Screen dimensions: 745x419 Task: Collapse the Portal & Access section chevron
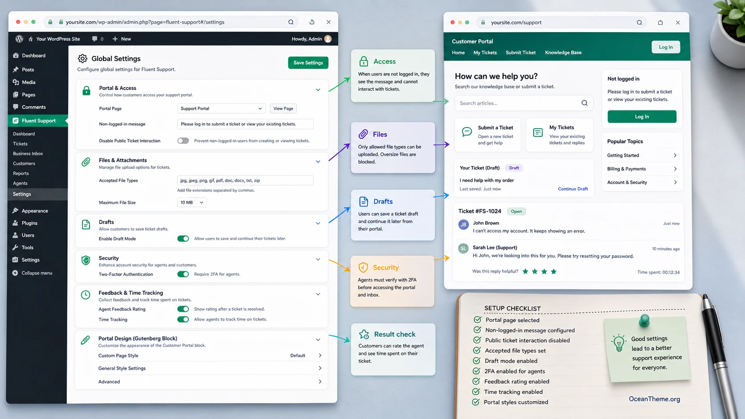point(318,90)
